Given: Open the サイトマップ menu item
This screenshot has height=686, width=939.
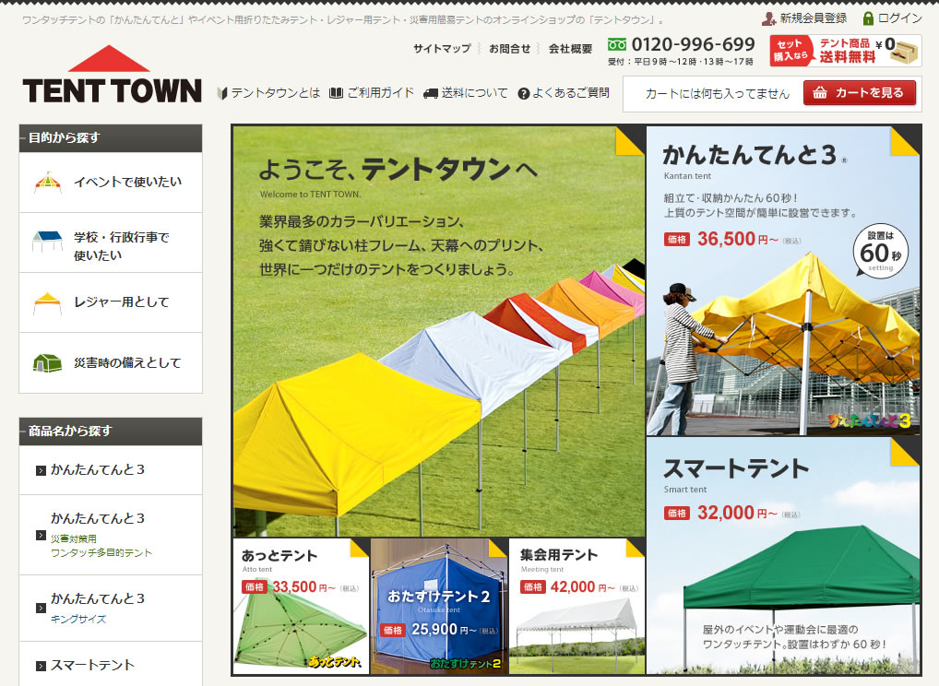Looking at the screenshot, I should click(442, 49).
